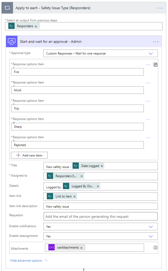Open the approval action ellipsis menu

156,41
